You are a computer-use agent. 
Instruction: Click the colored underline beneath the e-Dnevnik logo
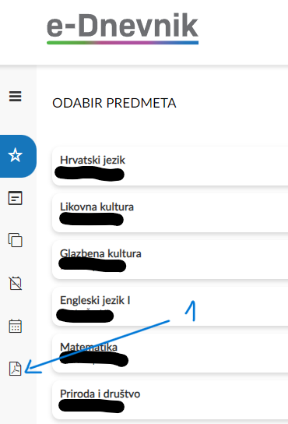tap(122, 42)
